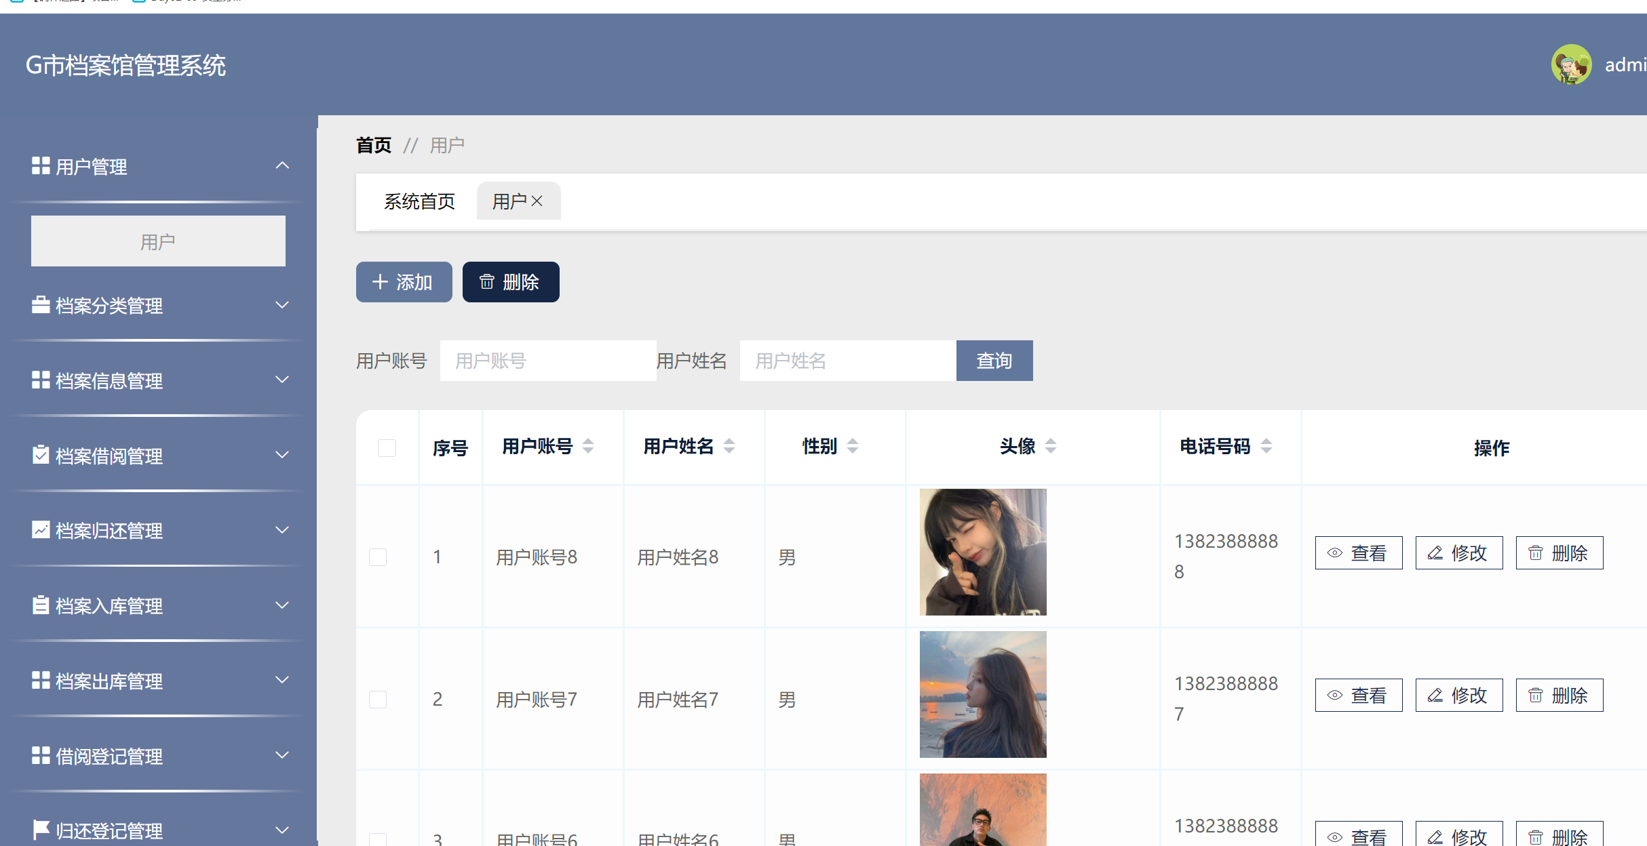This screenshot has height=846, width=1647.
Task: Click the clipboard-check icon beside 档案借阅管理
Action: coord(41,455)
